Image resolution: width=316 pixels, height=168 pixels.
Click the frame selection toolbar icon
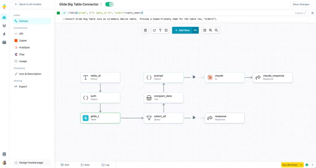pyautogui.click(x=166, y=30)
